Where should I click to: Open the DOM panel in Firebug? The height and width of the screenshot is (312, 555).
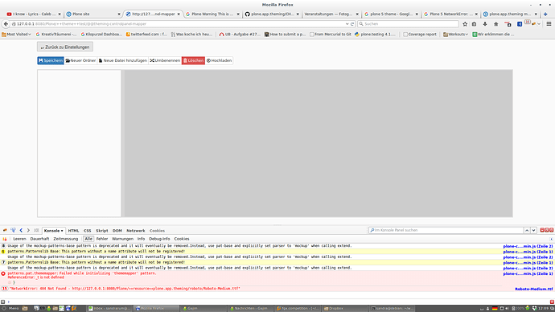point(117,231)
